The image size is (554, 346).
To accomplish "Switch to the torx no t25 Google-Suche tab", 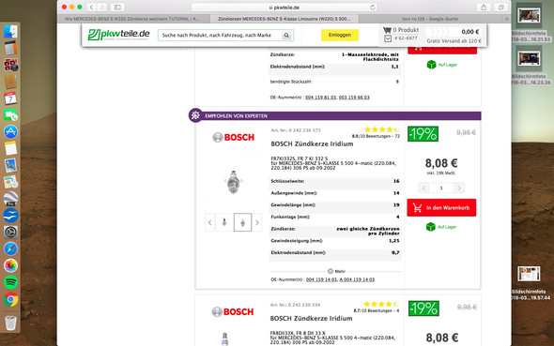I will [430, 19].
